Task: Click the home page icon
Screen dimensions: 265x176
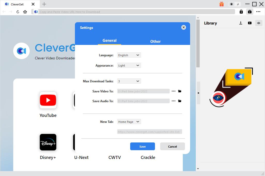Action: coord(25,12)
